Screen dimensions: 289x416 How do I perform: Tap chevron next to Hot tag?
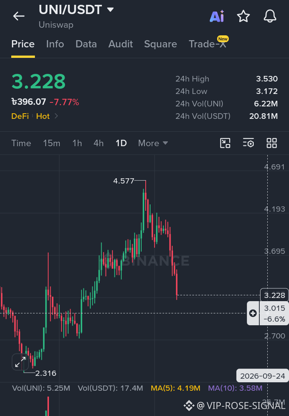pos(56,116)
